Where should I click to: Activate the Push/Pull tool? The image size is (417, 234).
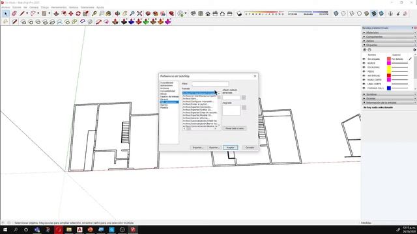(x=56, y=14)
